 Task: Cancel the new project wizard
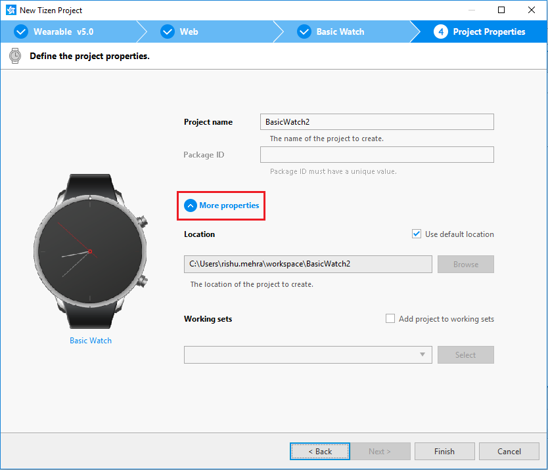click(x=509, y=452)
